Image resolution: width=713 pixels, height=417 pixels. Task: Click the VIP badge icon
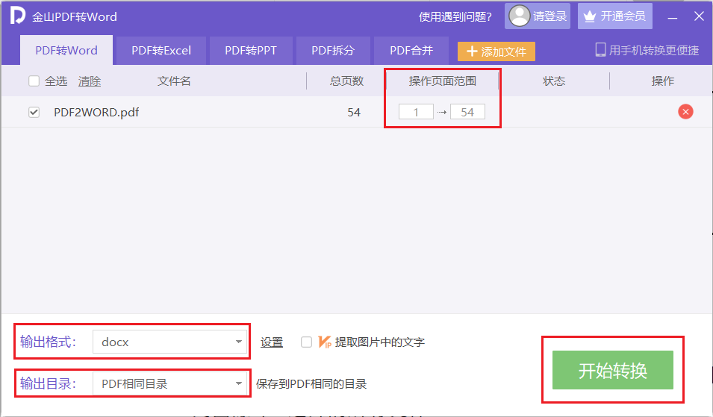point(325,342)
